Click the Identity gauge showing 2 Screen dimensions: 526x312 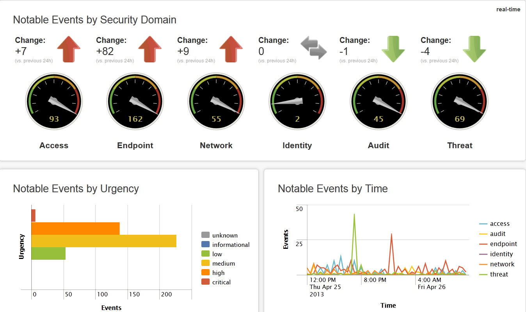point(297,102)
